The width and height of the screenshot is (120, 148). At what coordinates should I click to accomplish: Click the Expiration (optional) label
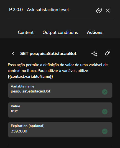click(x=28, y=126)
